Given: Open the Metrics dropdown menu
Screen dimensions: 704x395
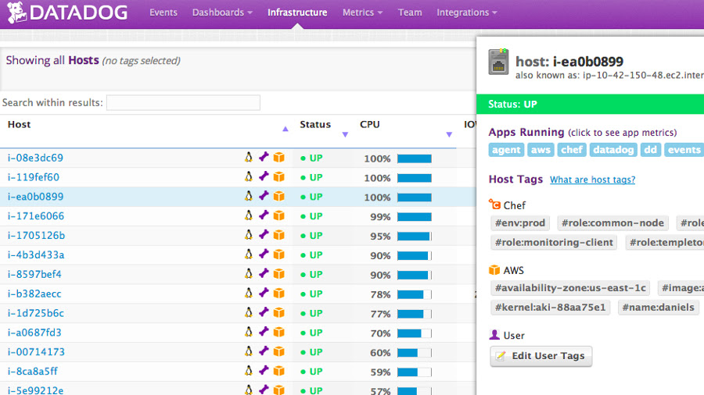Looking at the screenshot, I should pos(362,12).
